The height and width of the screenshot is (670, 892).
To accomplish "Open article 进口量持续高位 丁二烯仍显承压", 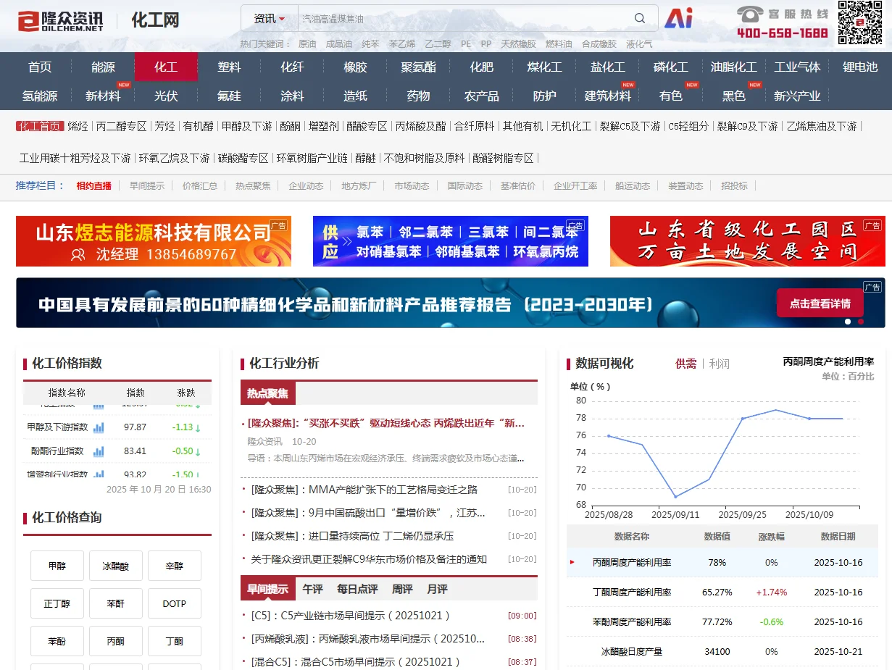I will pyautogui.click(x=352, y=536).
